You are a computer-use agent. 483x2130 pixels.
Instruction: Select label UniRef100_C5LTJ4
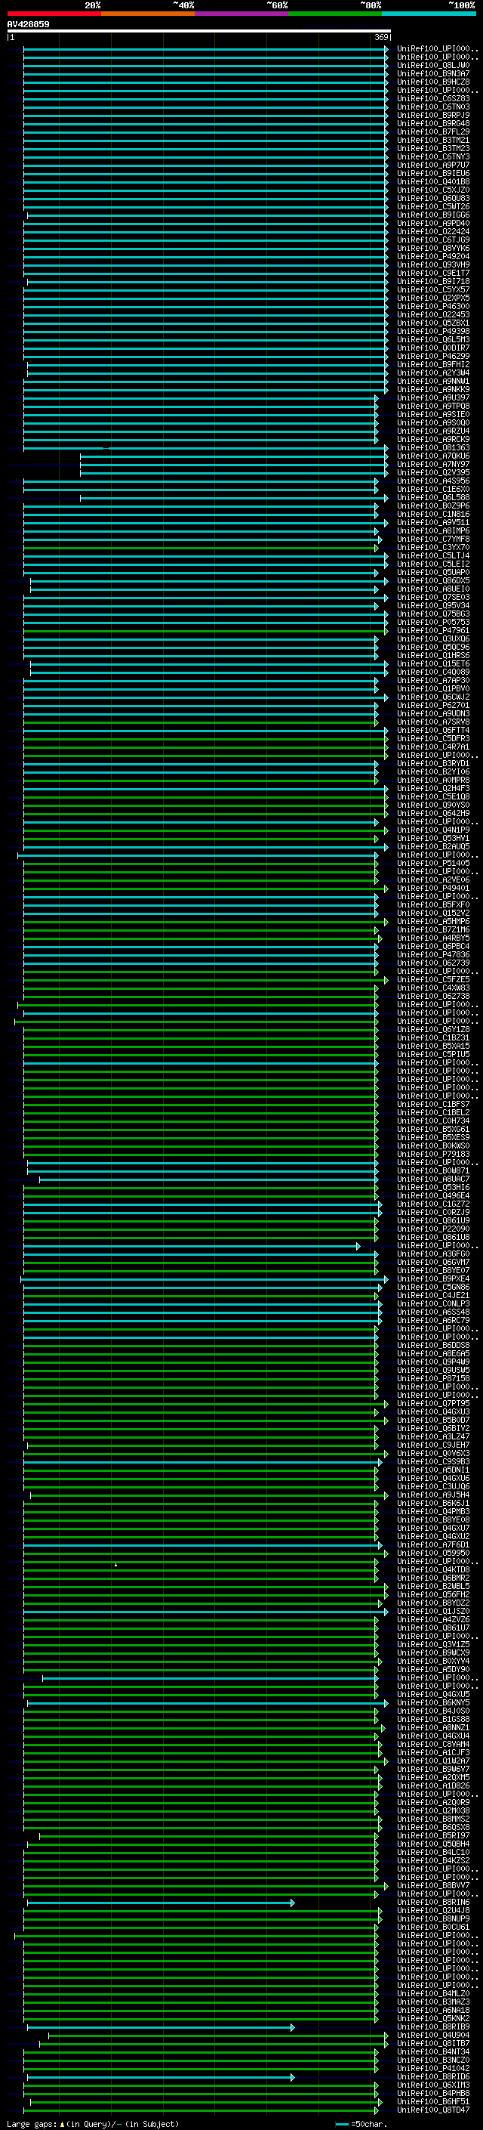click(x=433, y=555)
